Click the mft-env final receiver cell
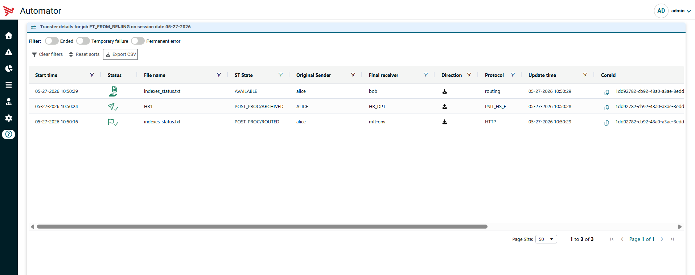This screenshot has height=275, width=695. 377,122
